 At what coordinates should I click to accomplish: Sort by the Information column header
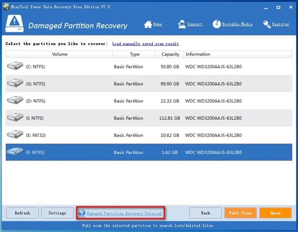click(238, 54)
